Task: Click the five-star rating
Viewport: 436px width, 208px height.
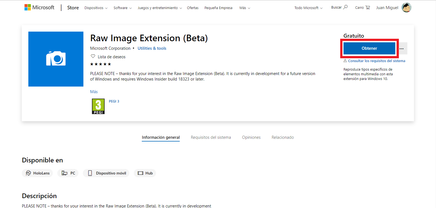Action: pos(100,64)
